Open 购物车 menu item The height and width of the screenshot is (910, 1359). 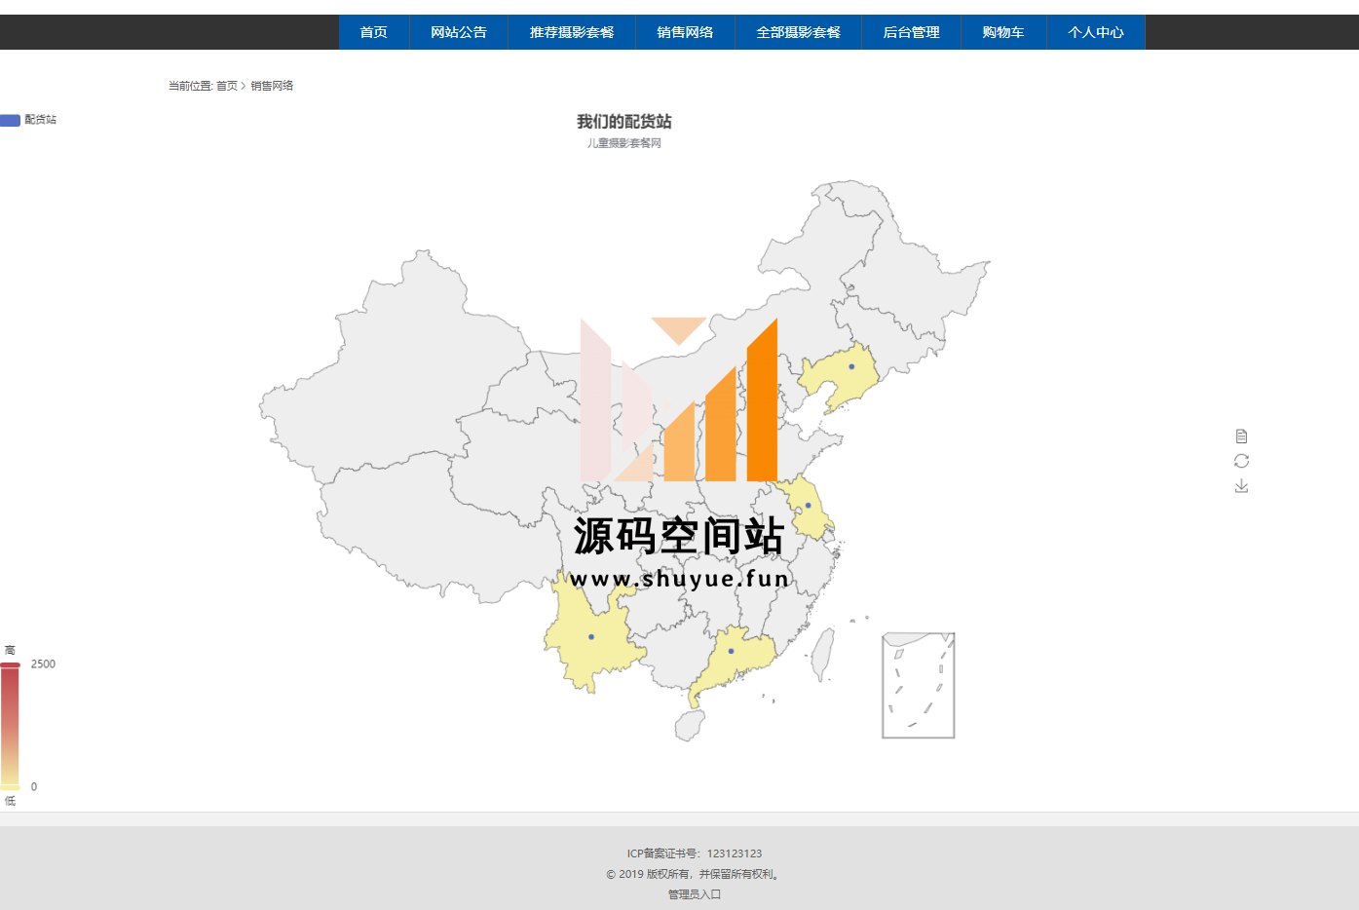(1003, 32)
